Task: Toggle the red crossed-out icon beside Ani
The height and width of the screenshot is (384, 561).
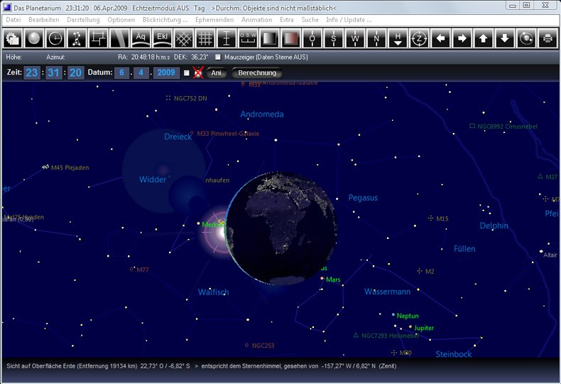Action: [x=198, y=73]
